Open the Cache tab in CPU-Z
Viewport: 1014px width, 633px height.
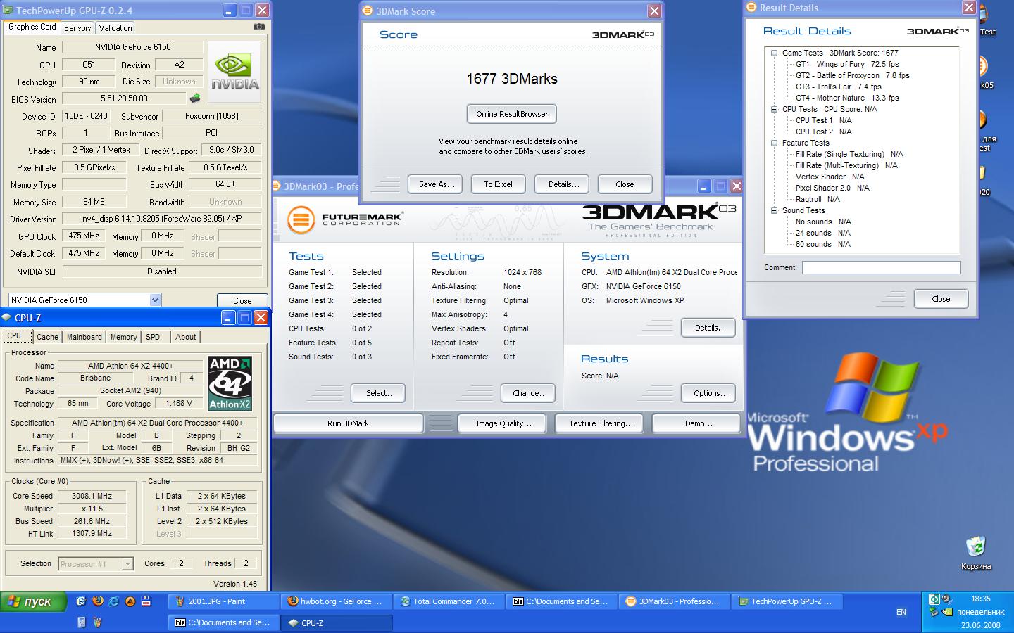click(47, 337)
